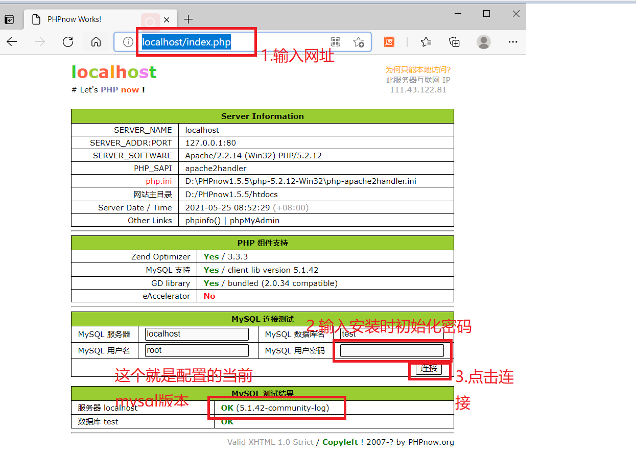Open the Valid XHTML 1.0 Strict link
Screen dimensions: 636x454
point(270,442)
